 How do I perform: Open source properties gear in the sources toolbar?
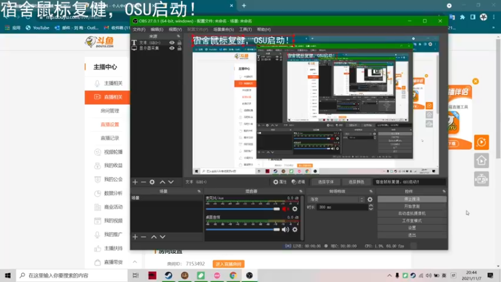152,182
